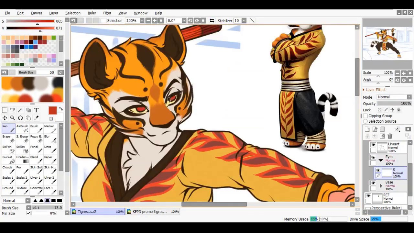
Task: Activate the Text tool
Action: coord(36,110)
